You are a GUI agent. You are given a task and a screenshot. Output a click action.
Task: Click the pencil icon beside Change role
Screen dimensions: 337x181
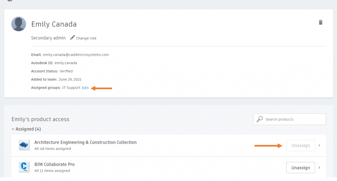[x=72, y=38]
